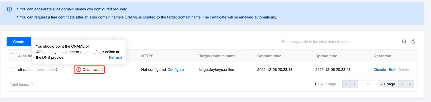Click Refresh in the CNAME tooltip

pos(115,57)
